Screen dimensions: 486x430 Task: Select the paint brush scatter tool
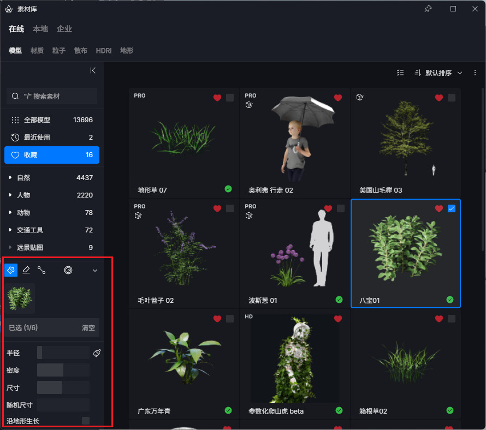[x=11, y=270]
